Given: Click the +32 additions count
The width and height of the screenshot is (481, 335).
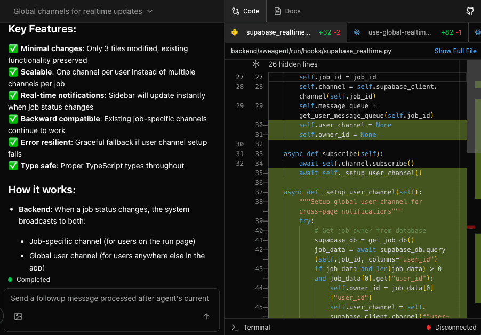Looking at the screenshot, I should click(x=325, y=32).
